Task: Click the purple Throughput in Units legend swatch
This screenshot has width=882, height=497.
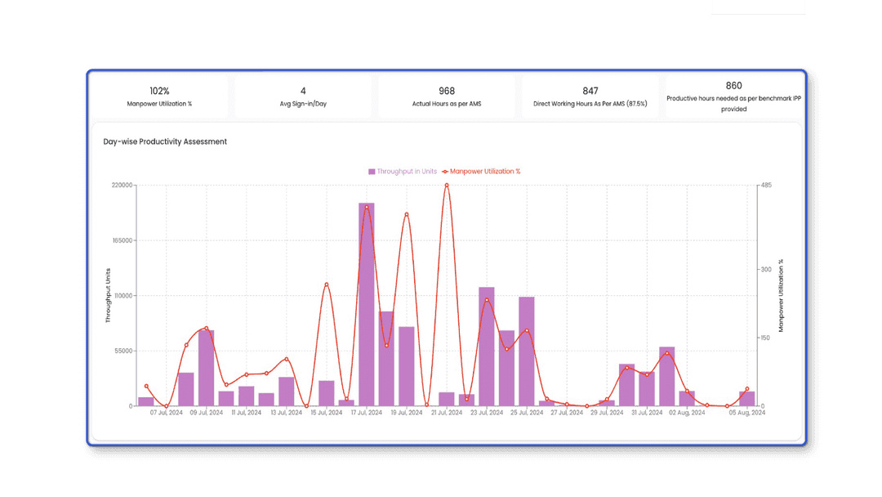Action: pyautogui.click(x=372, y=172)
